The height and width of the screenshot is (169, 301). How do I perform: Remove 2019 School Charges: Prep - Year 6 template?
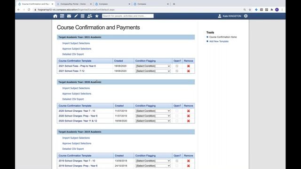click(x=189, y=166)
